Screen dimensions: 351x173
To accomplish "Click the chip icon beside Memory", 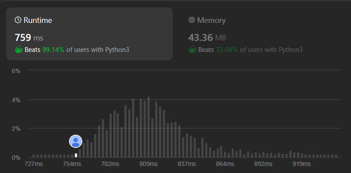I will 191,20.
